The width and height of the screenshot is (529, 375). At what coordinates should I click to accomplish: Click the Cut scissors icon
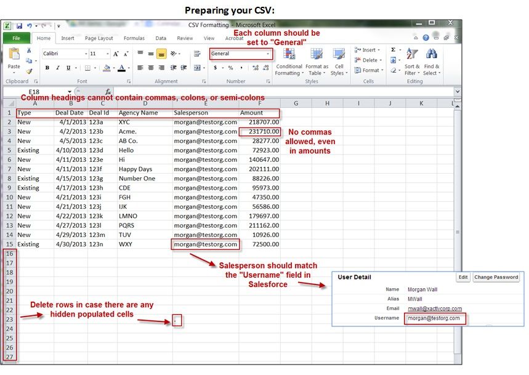29,50
